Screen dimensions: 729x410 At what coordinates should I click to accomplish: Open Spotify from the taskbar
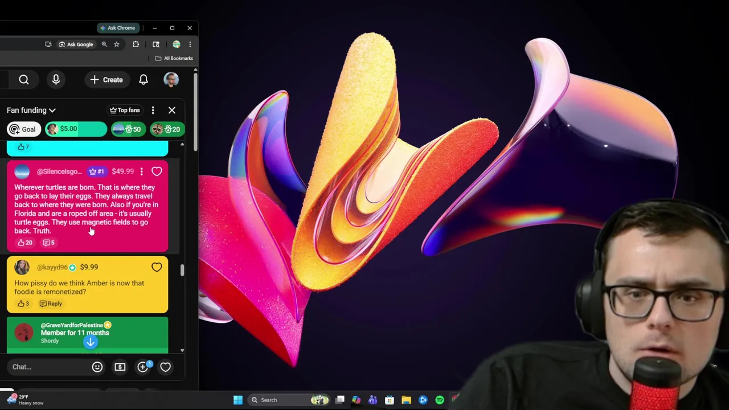[440, 400]
